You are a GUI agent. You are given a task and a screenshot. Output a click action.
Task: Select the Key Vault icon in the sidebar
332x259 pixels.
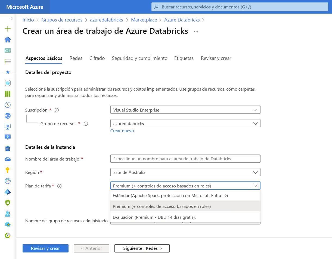click(x=8, y=170)
